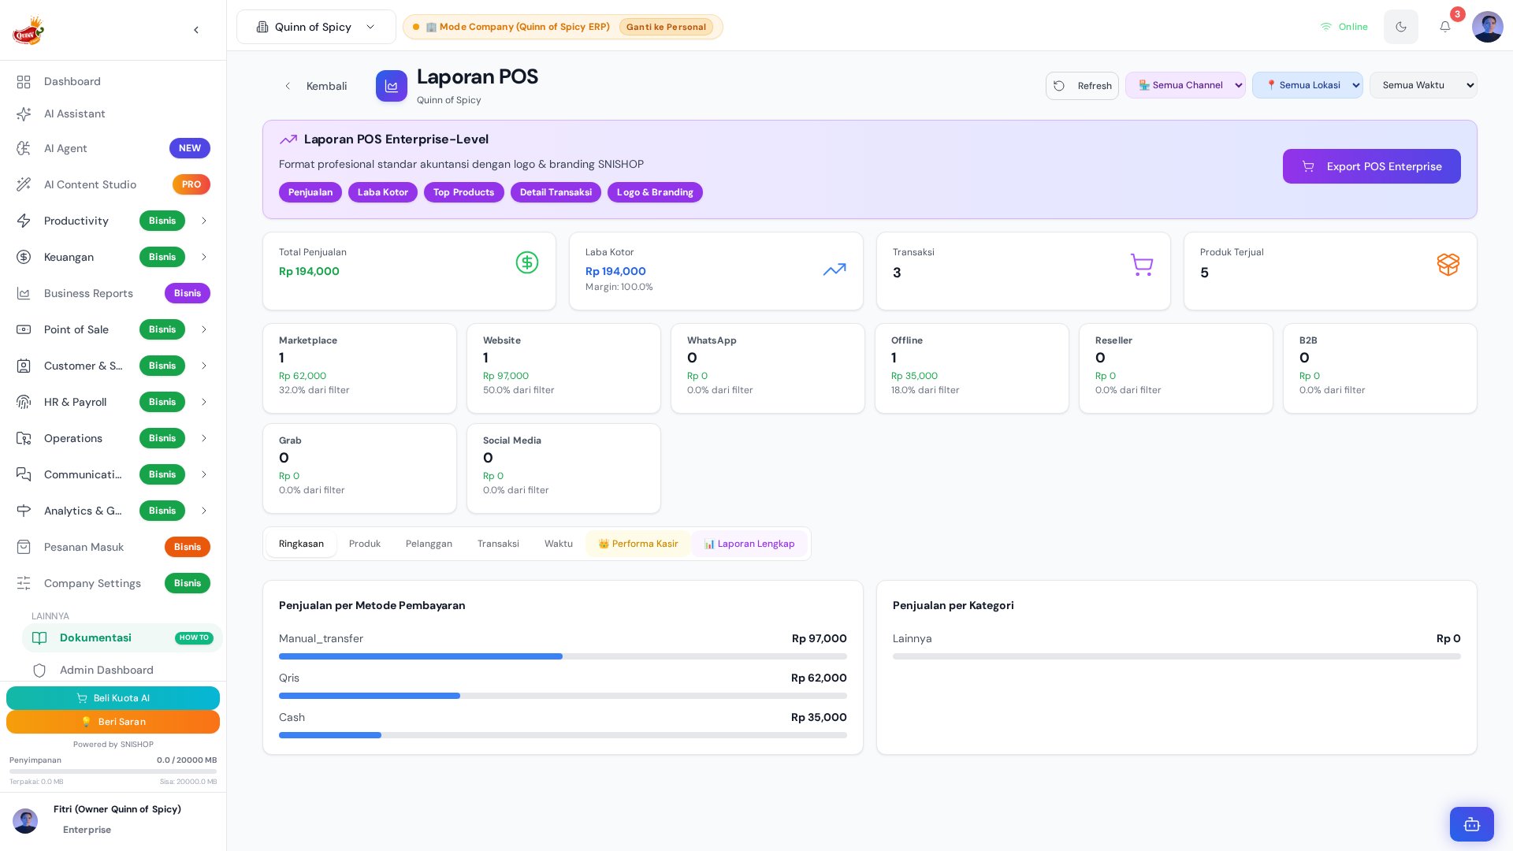1513x851 pixels.
Task: Collapse the sidebar with the chevron
Action: pyautogui.click(x=196, y=30)
